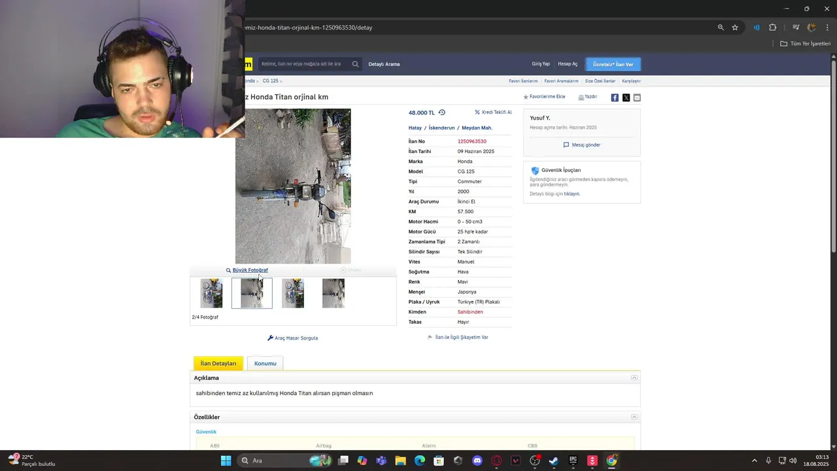Viewport: 837px width, 471px height.
Task: Share listing on Facebook
Action: pos(615,97)
